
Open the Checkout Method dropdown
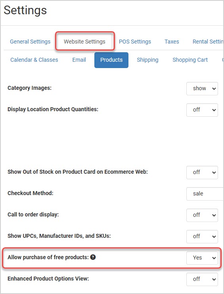(x=205, y=193)
